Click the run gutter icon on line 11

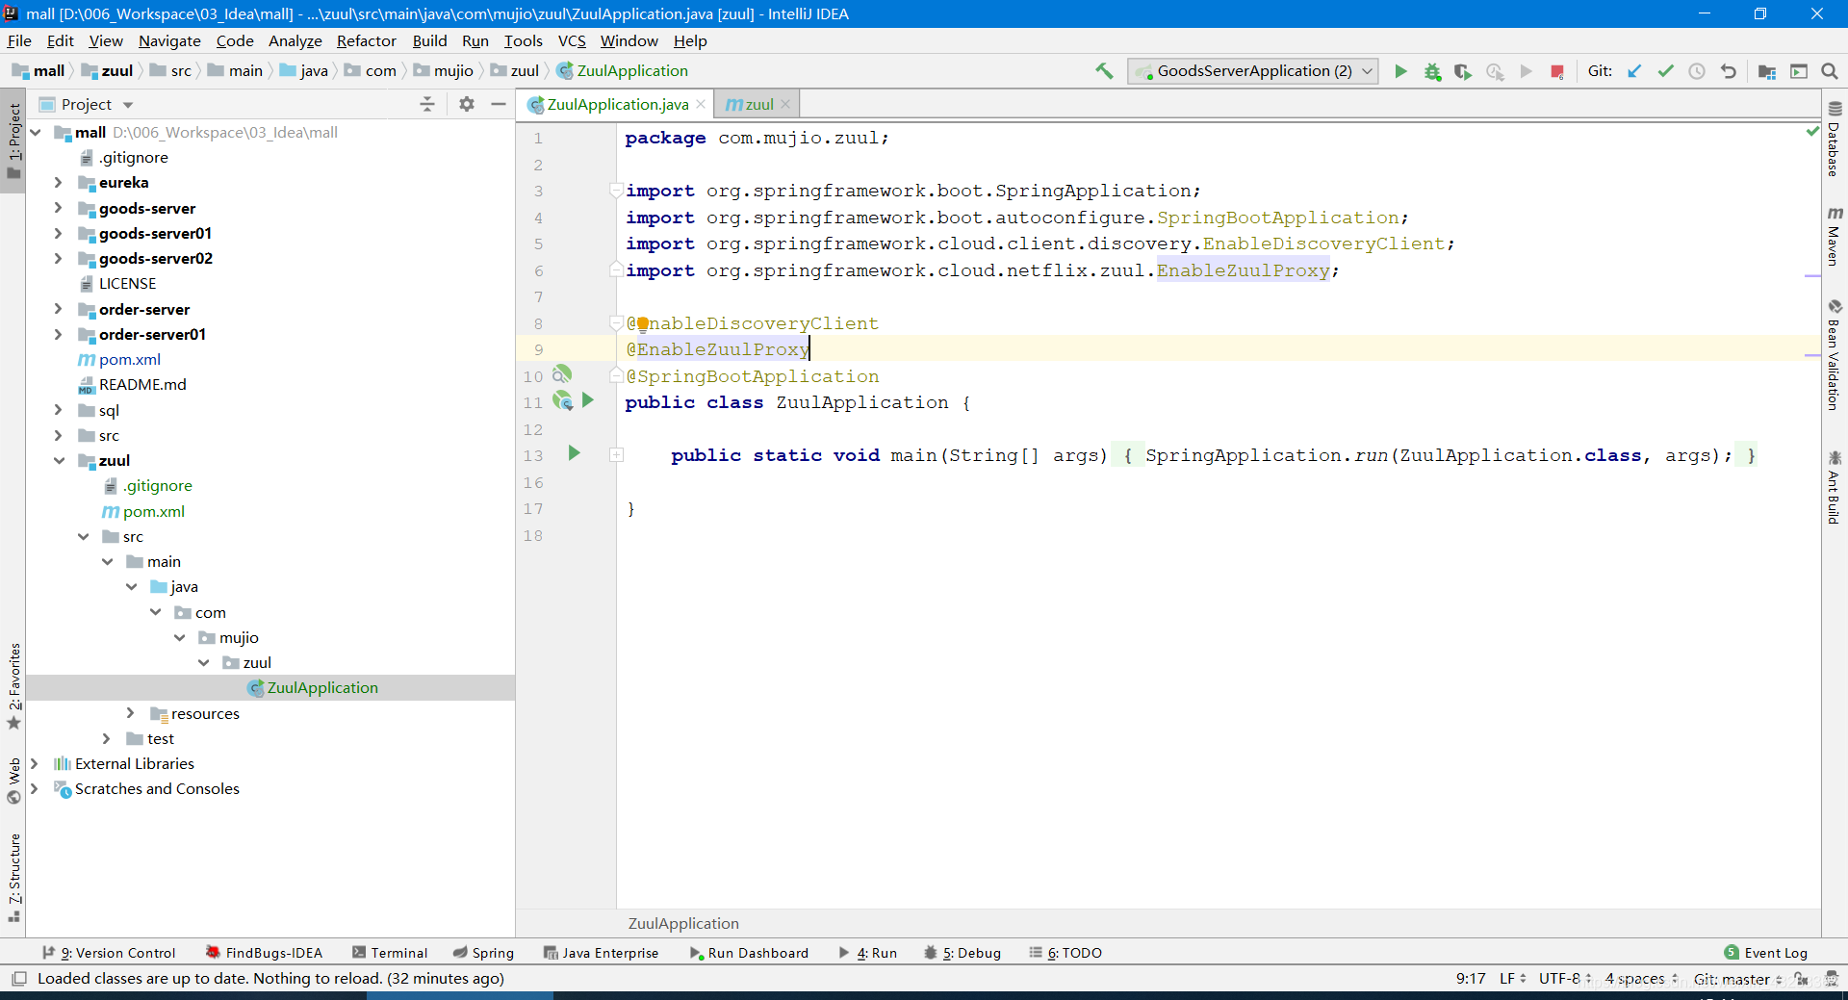[588, 400]
